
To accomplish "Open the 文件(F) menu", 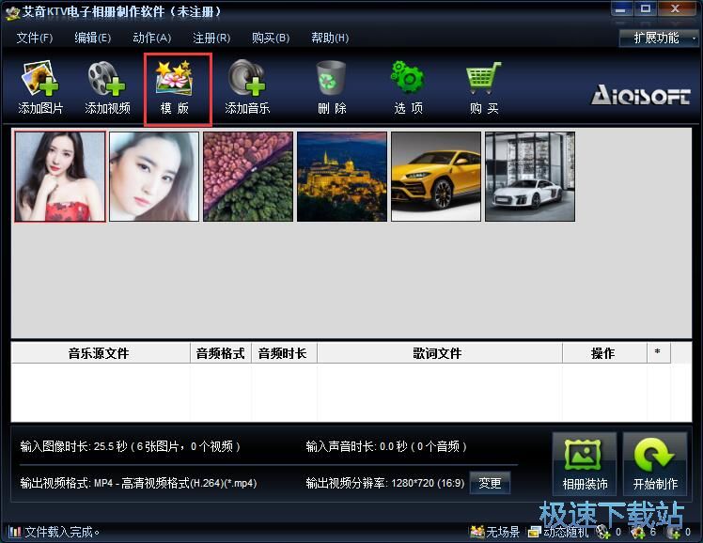I will click(x=35, y=39).
